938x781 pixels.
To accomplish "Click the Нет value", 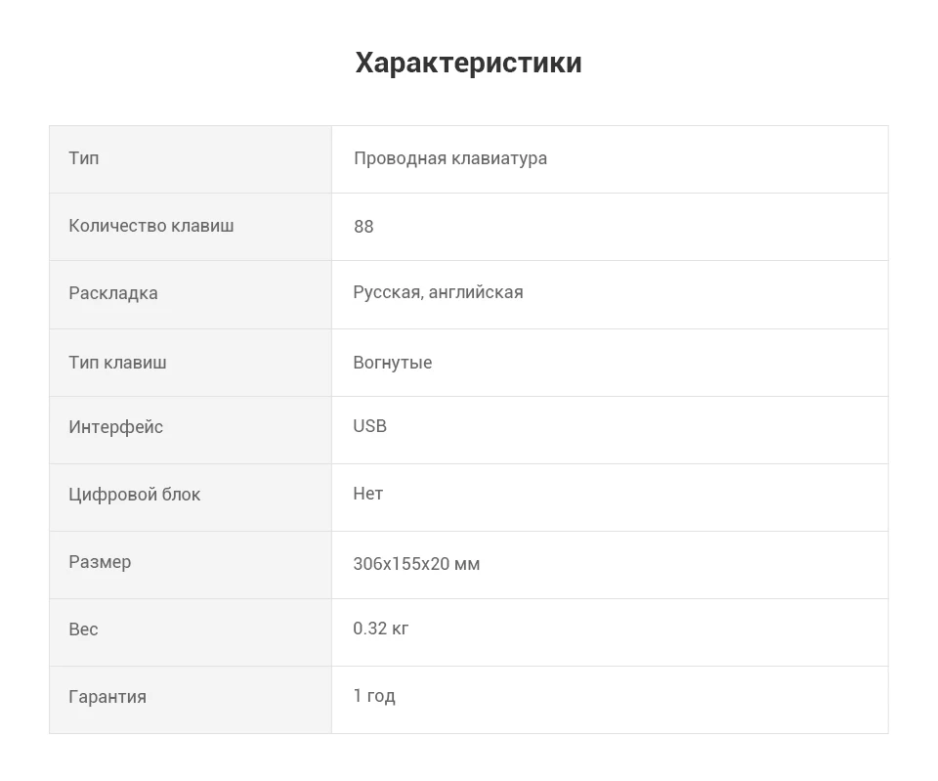I will coord(368,494).
